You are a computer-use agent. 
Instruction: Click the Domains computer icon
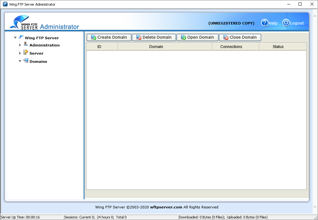[x=25, y=60]
